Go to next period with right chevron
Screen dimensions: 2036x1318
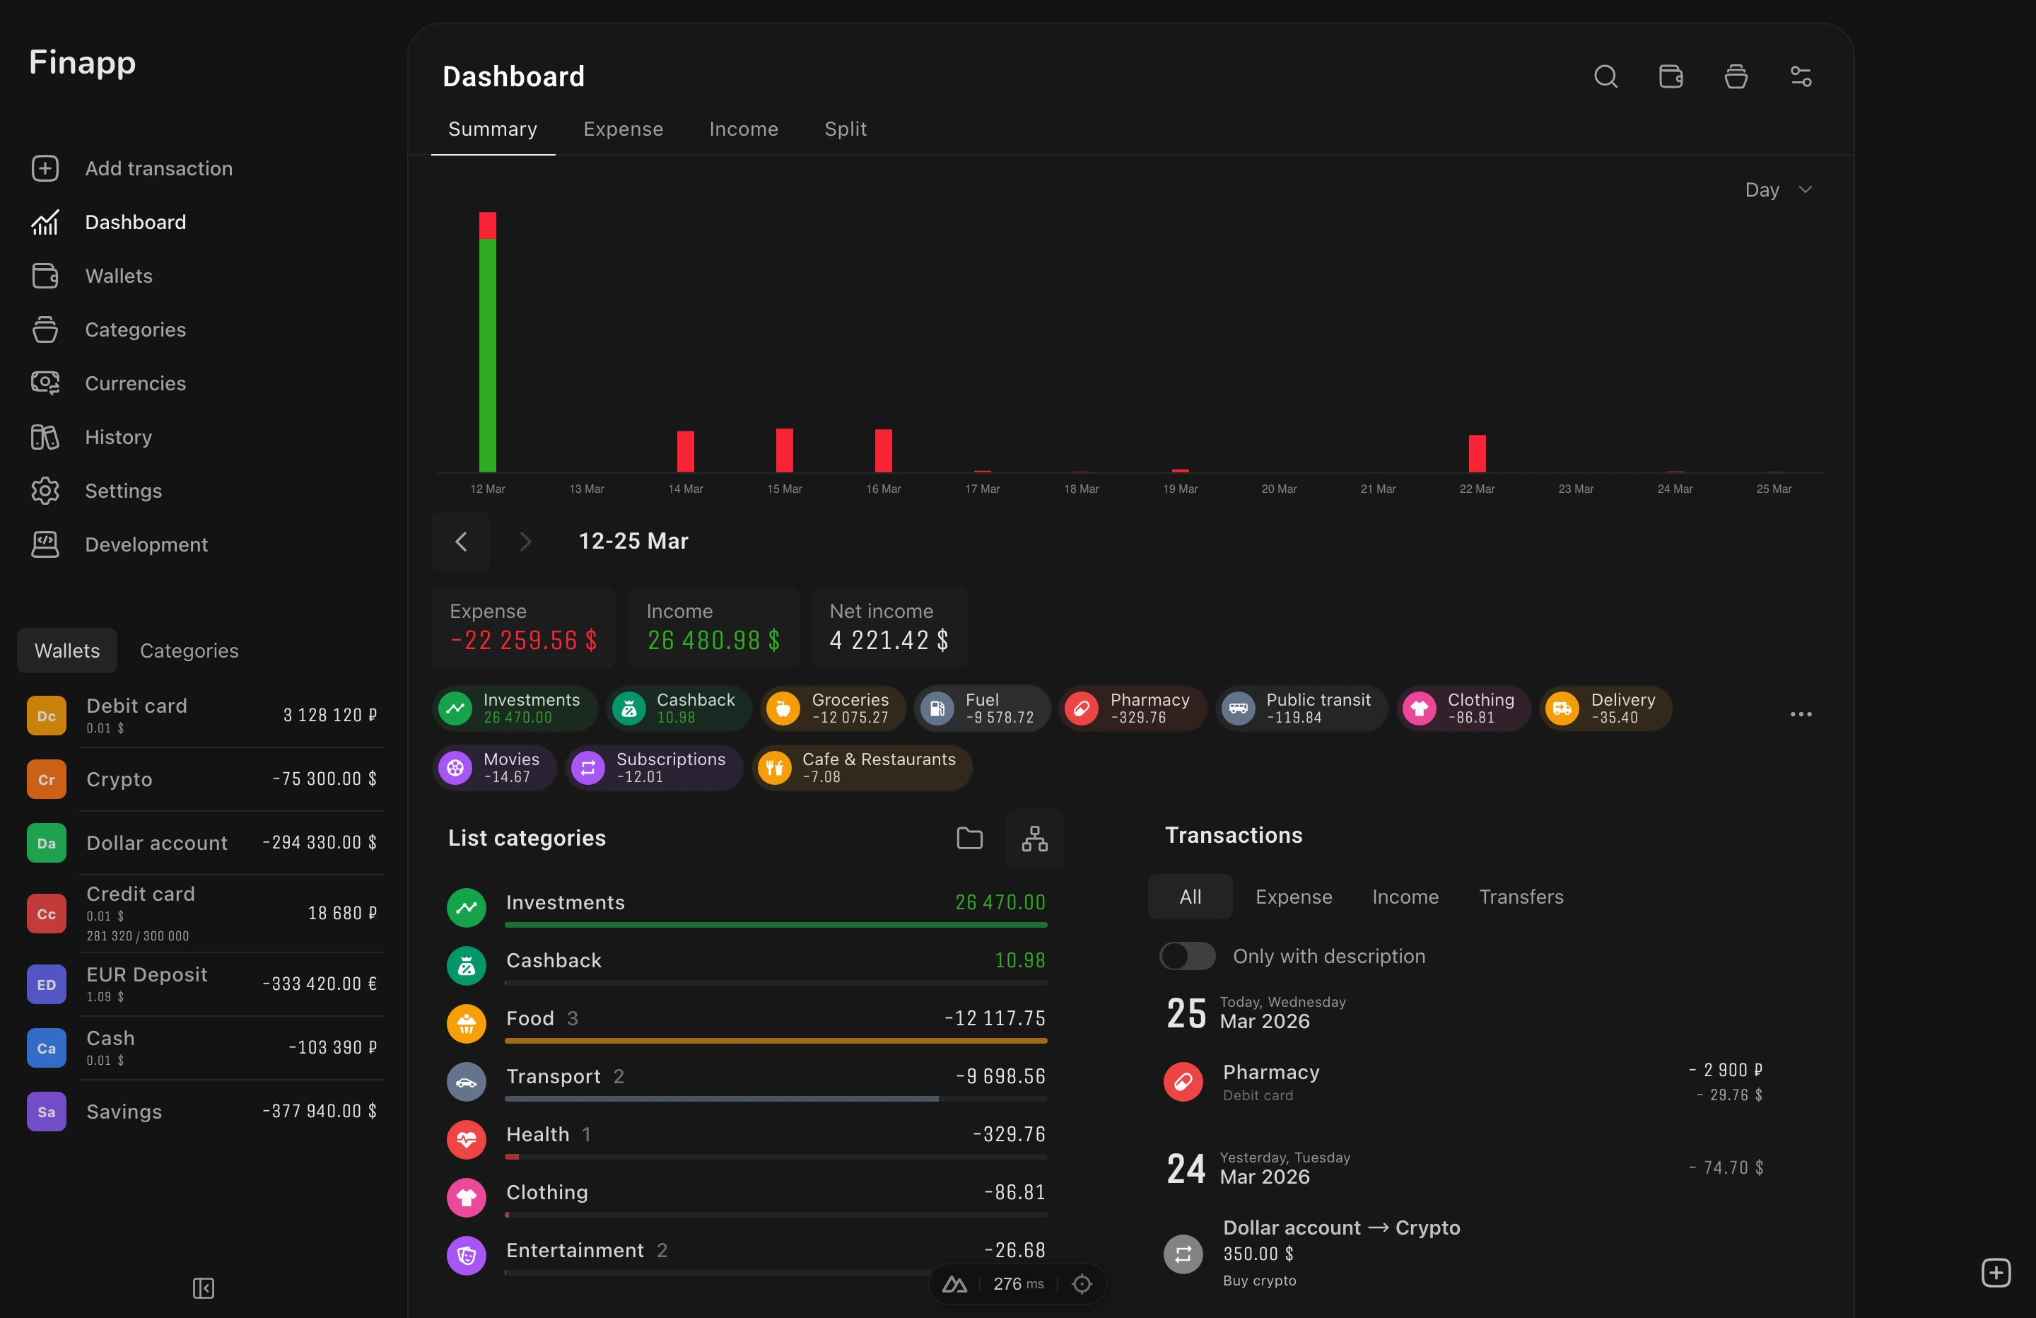[x=525, y=542]
